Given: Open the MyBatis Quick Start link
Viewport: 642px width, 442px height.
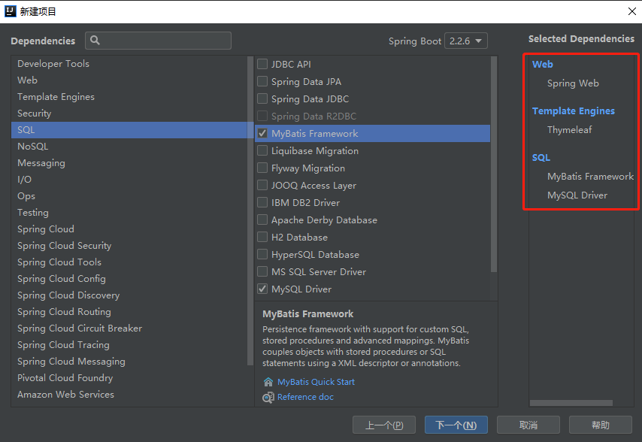Looking at the screenshot, I should tap(315, 381).
